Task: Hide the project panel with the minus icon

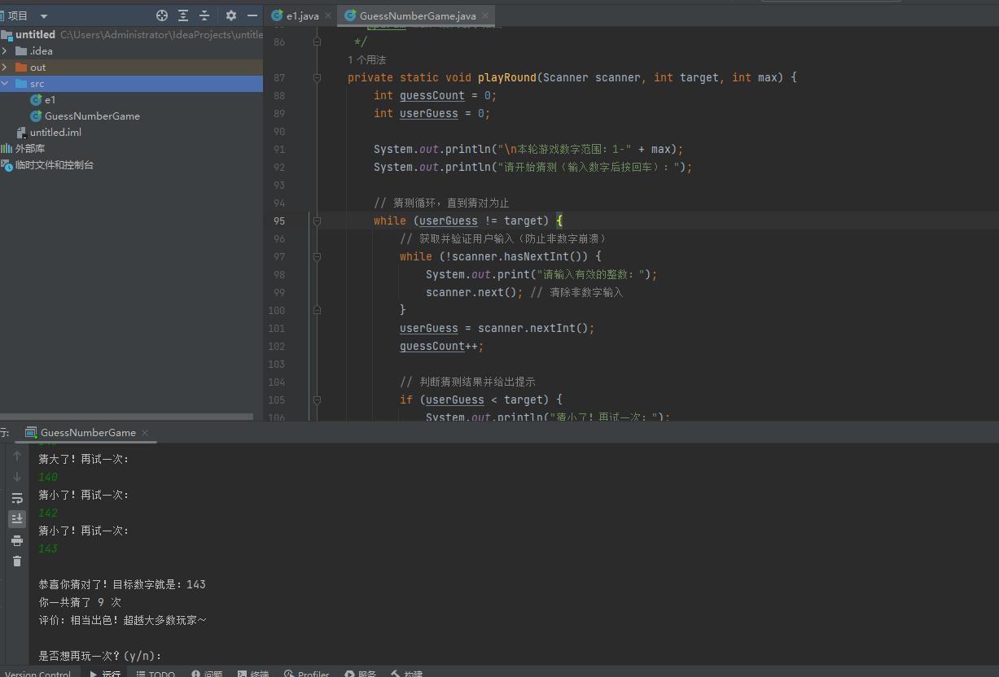Action: pyautogui.click(x=252, y=15)
